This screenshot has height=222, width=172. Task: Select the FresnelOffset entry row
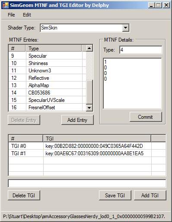point(47,108)
